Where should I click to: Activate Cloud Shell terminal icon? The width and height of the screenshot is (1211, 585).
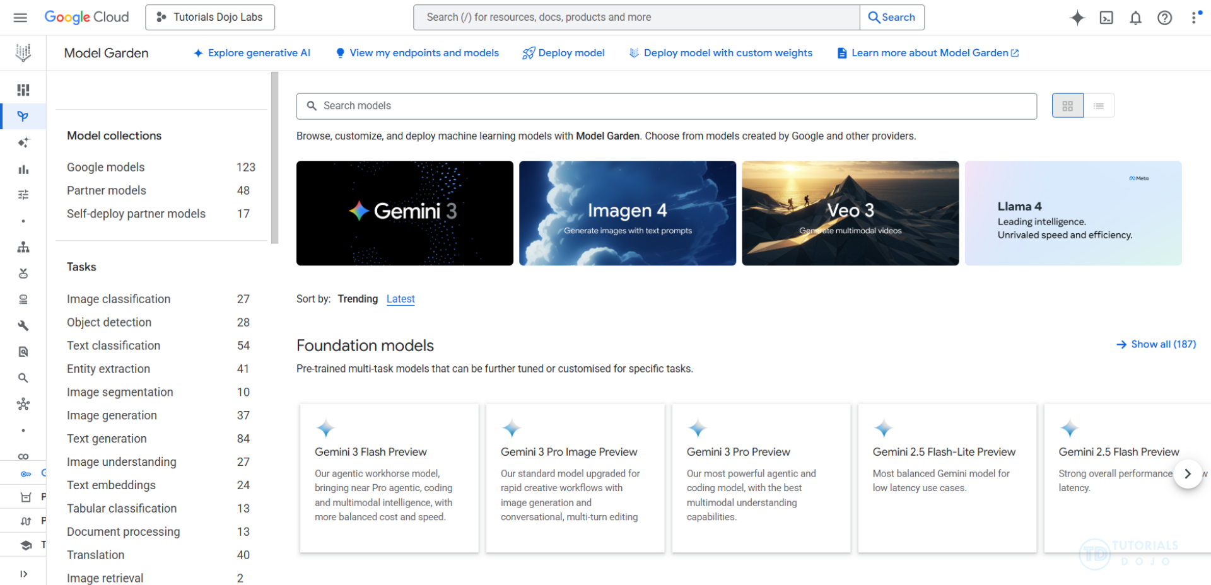(1106, 18)
